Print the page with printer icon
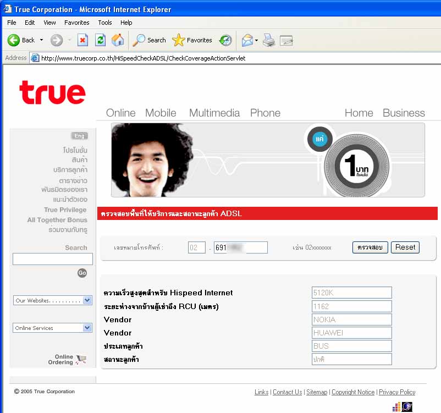 269,40
